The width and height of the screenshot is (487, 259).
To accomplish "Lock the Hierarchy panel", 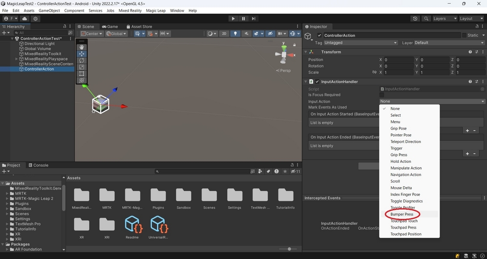I will (x=65, y=27).
